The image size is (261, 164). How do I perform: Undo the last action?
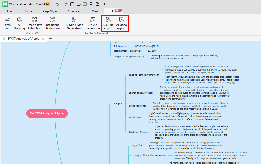pos(57,4)
